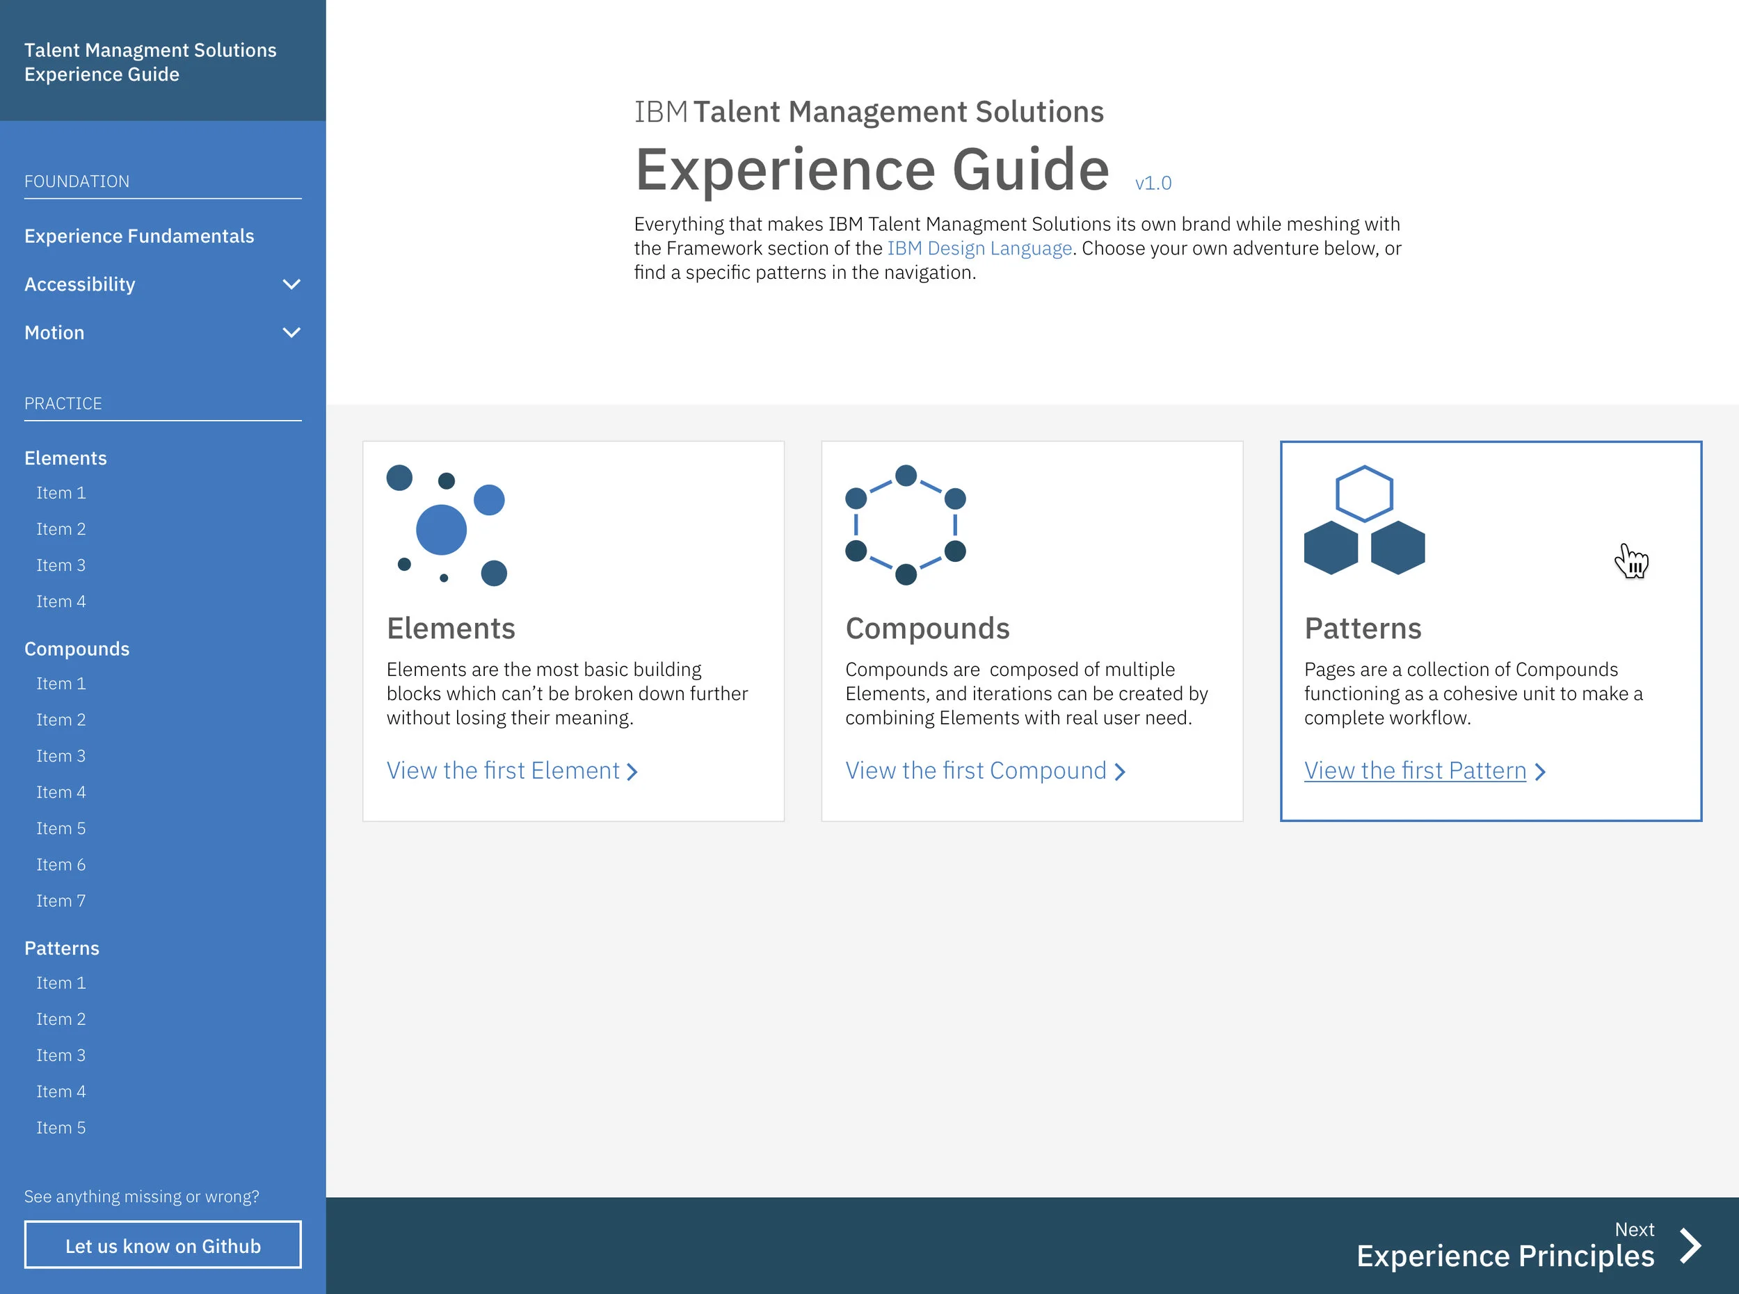Select Item 3 under Elements
This screenshot has height=1294, width=1739.
(61, 565)
